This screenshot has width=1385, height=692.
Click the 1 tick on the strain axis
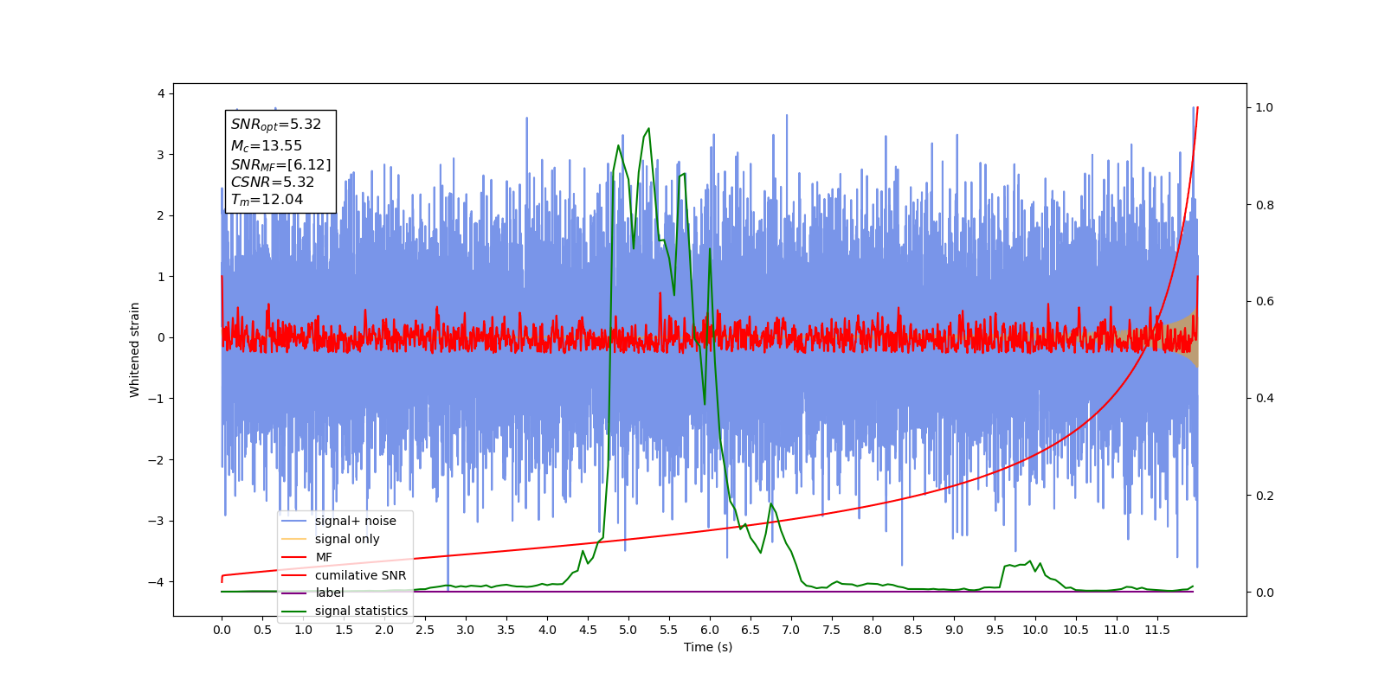coord(161,277)
